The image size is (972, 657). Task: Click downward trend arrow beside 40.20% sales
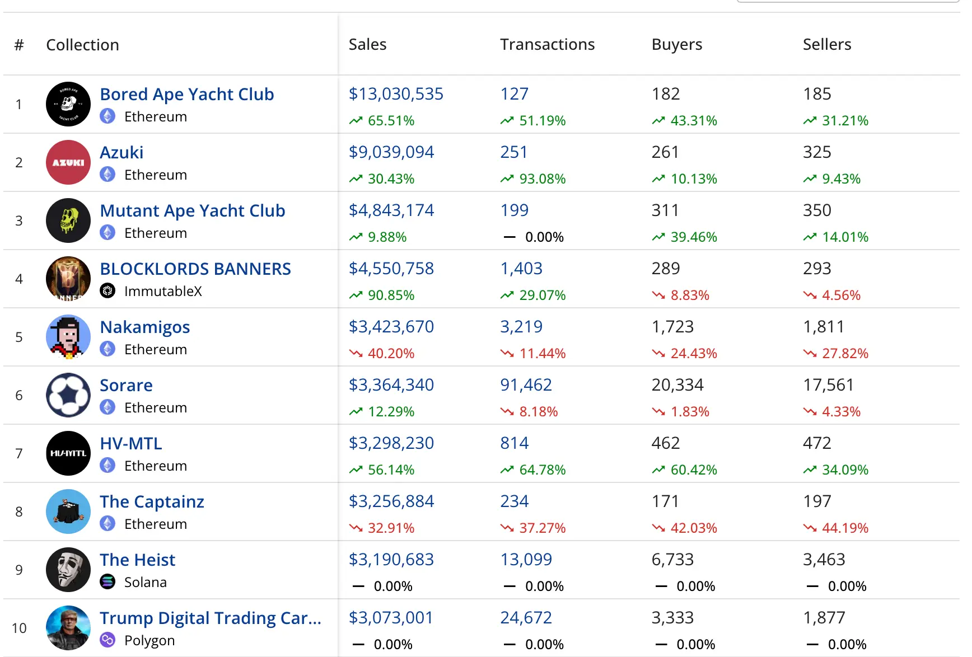(x=356, y=353)
